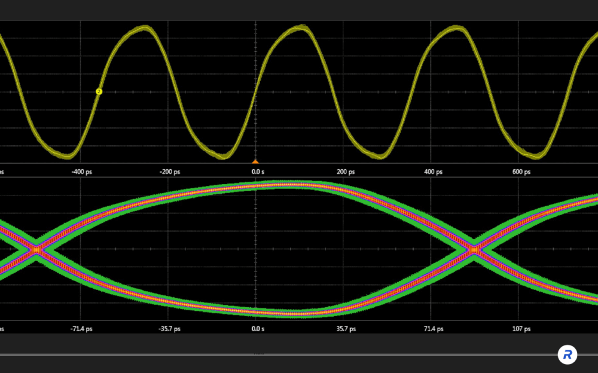Open the blue R logo badge
This screenshot has width=598, height=373.
(568, 354)
